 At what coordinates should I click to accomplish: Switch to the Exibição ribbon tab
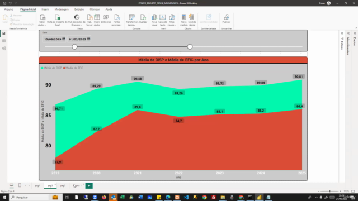(79, 9)
